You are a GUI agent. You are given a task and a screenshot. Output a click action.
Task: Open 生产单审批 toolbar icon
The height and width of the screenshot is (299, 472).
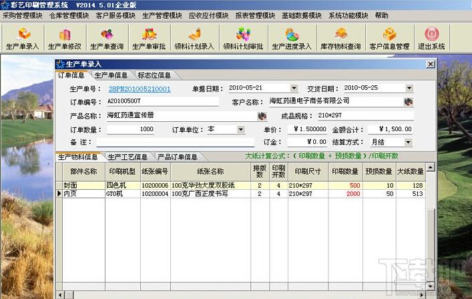coord(149,38)
